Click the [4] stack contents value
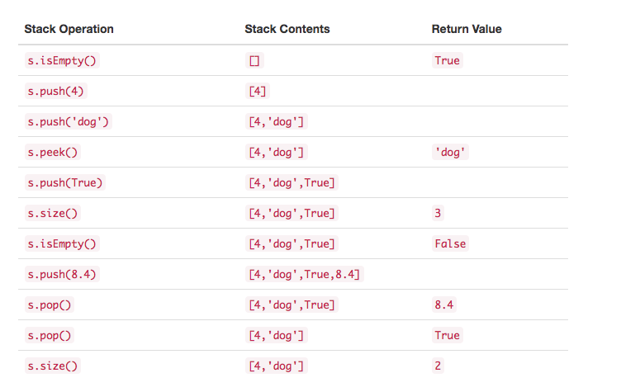Image resolution: width=640 pixels, height=392 pixels. click(x=258, y=91)
